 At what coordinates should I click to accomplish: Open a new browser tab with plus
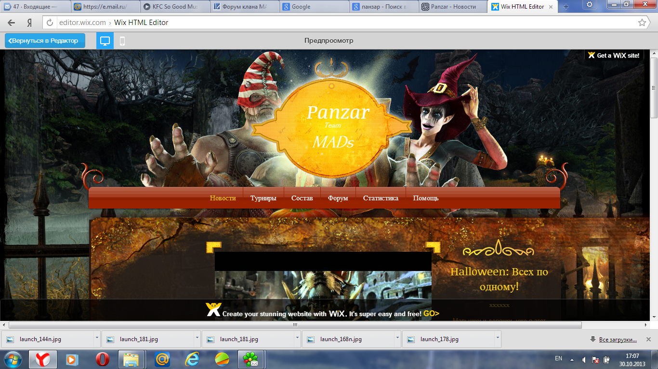(x=566, y=7)
